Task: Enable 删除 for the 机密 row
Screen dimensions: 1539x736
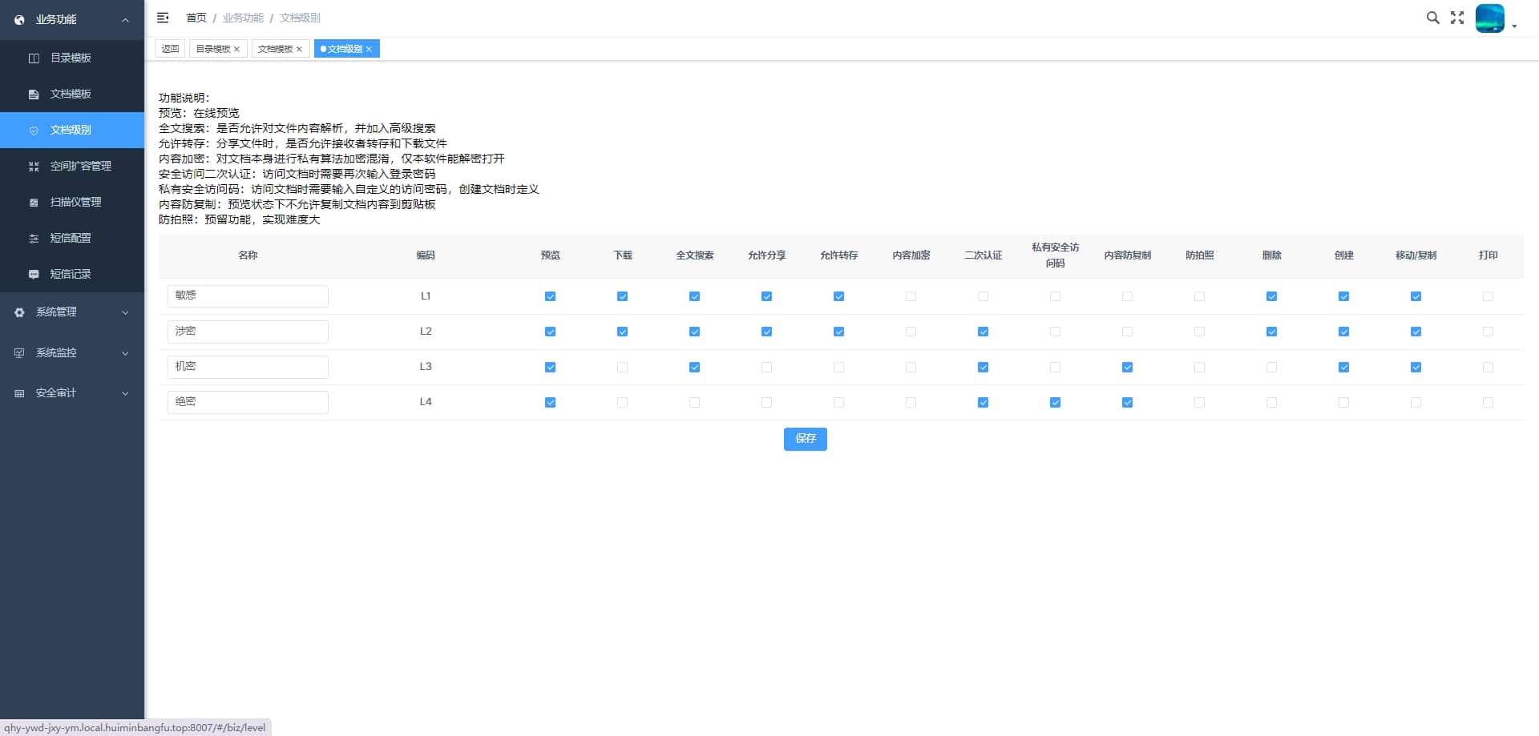Action: [x=1271, y=368]
